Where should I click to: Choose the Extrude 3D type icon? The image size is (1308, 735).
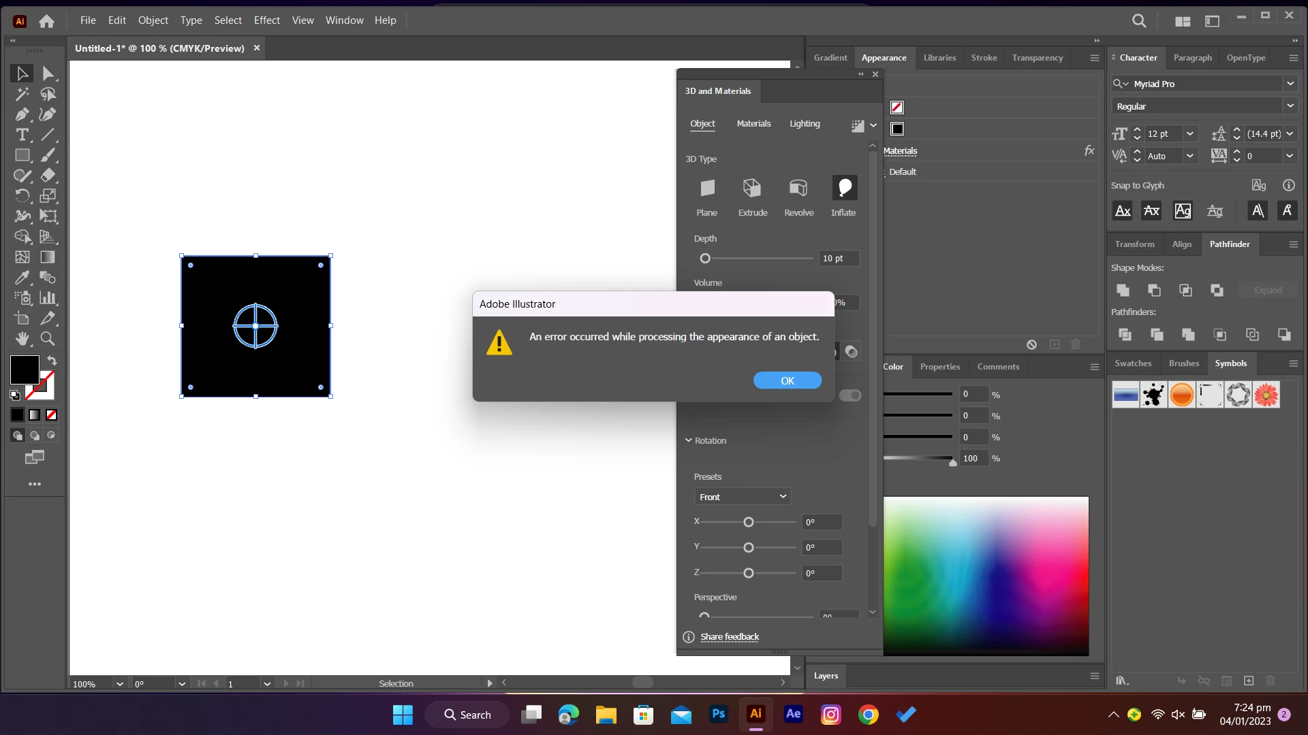coord(752,188)
